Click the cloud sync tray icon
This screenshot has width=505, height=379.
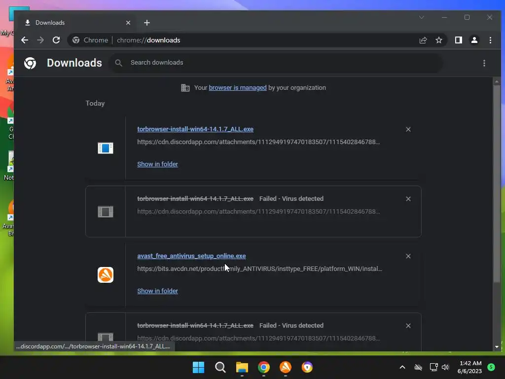[418, 367]
